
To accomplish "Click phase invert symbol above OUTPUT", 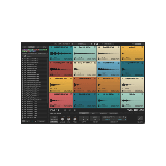I will point(84,117).
